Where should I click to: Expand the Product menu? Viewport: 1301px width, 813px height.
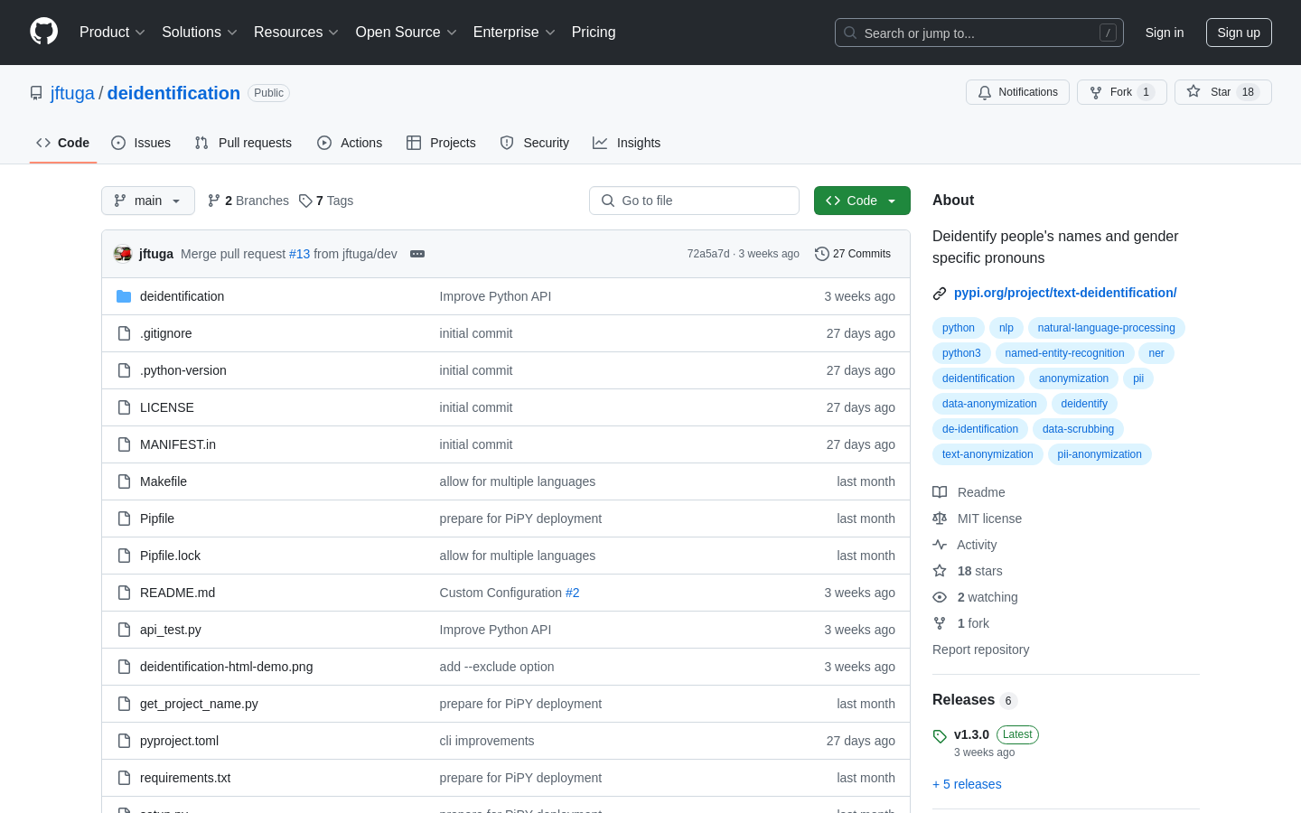pyautogui.click(x=112, y=33)
